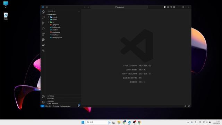Open the Recycle Bin desktop icon
The width and height of the screenshot is (222, 125).
[x=6, y=16]
